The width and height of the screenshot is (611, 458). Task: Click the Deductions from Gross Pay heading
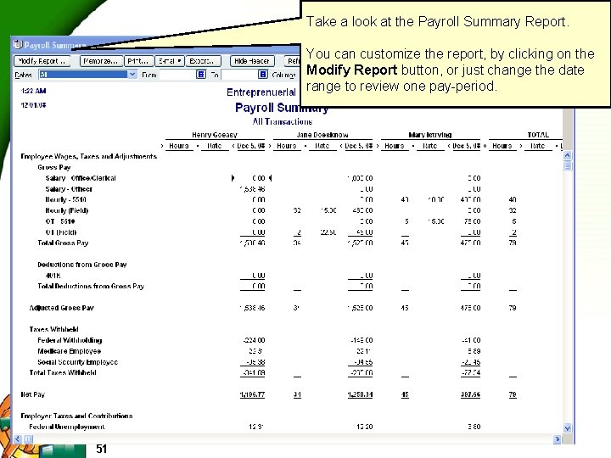pos(82,265)
